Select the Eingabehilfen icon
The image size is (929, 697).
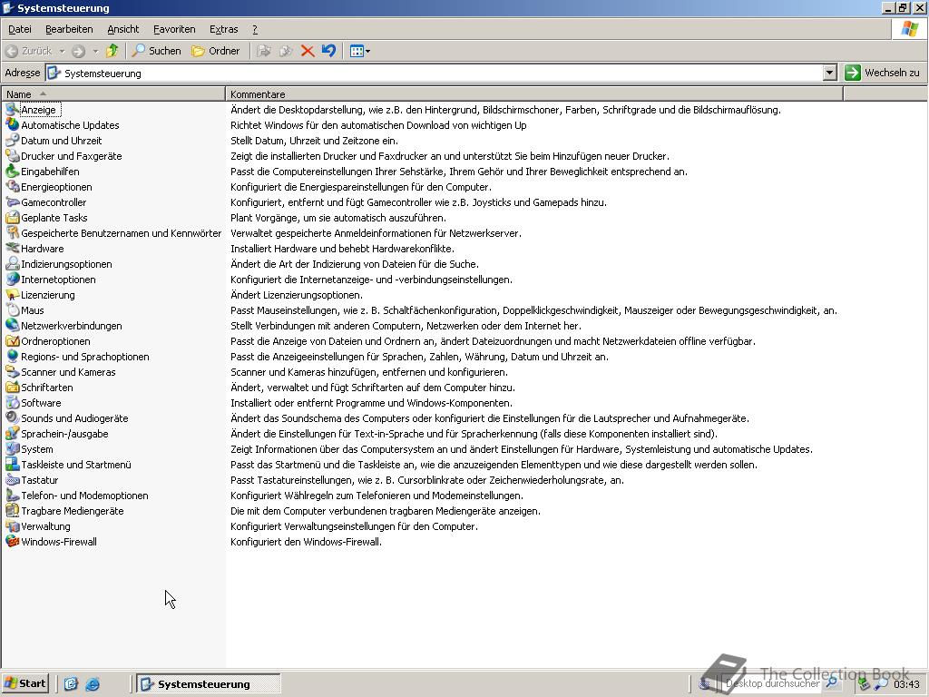[13, 172]
